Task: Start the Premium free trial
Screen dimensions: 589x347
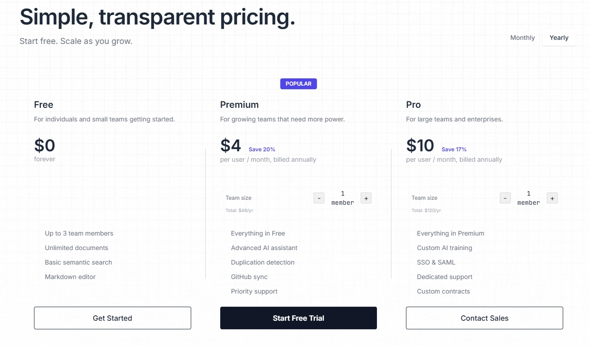Action: point(298,318)
